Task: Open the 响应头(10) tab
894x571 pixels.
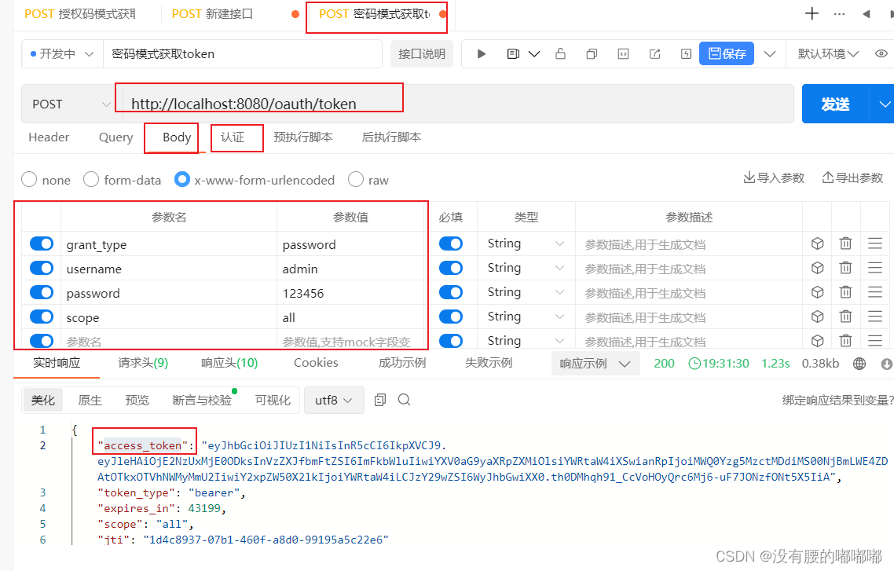Action: 229,363
